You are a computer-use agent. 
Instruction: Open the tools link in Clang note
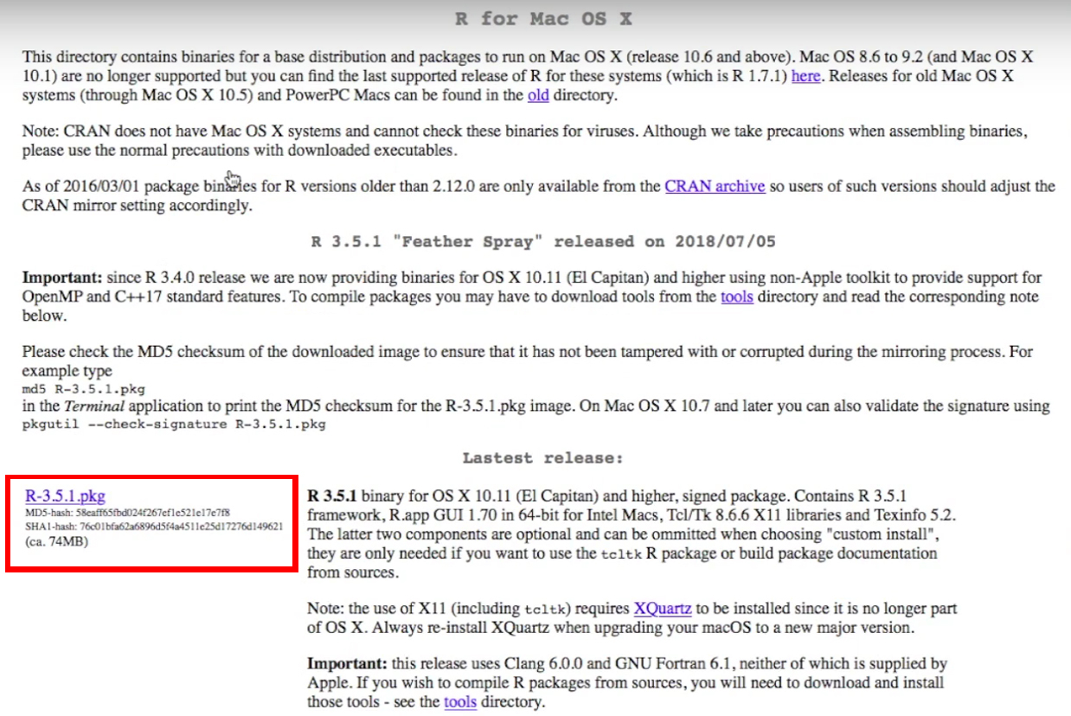pos(460,701)
